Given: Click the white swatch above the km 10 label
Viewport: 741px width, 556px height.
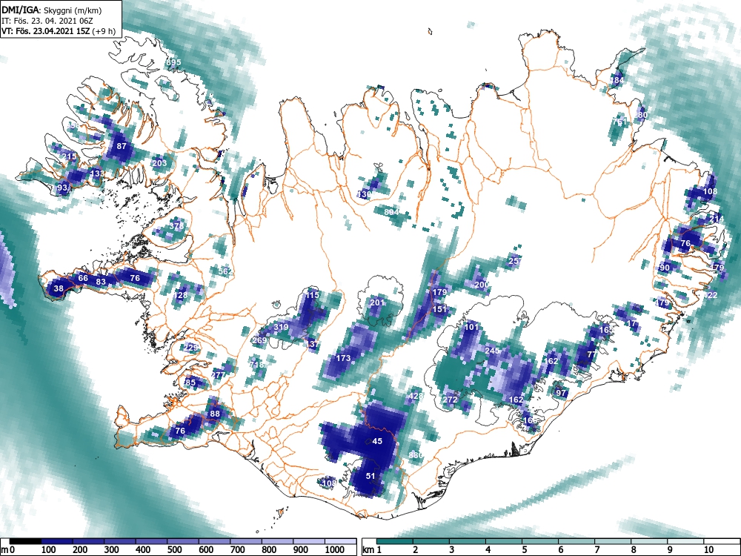Looking at the screenshot, I should click(722, 541).
